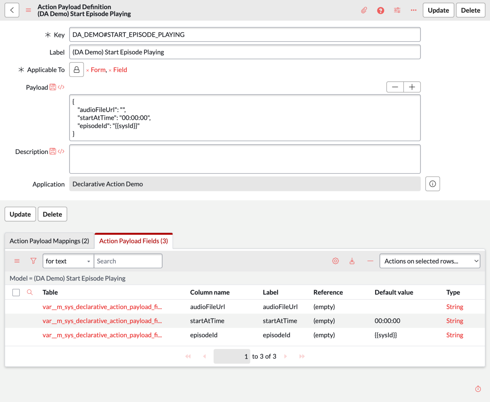Open the form context hamburger menu

click(28, 10)
